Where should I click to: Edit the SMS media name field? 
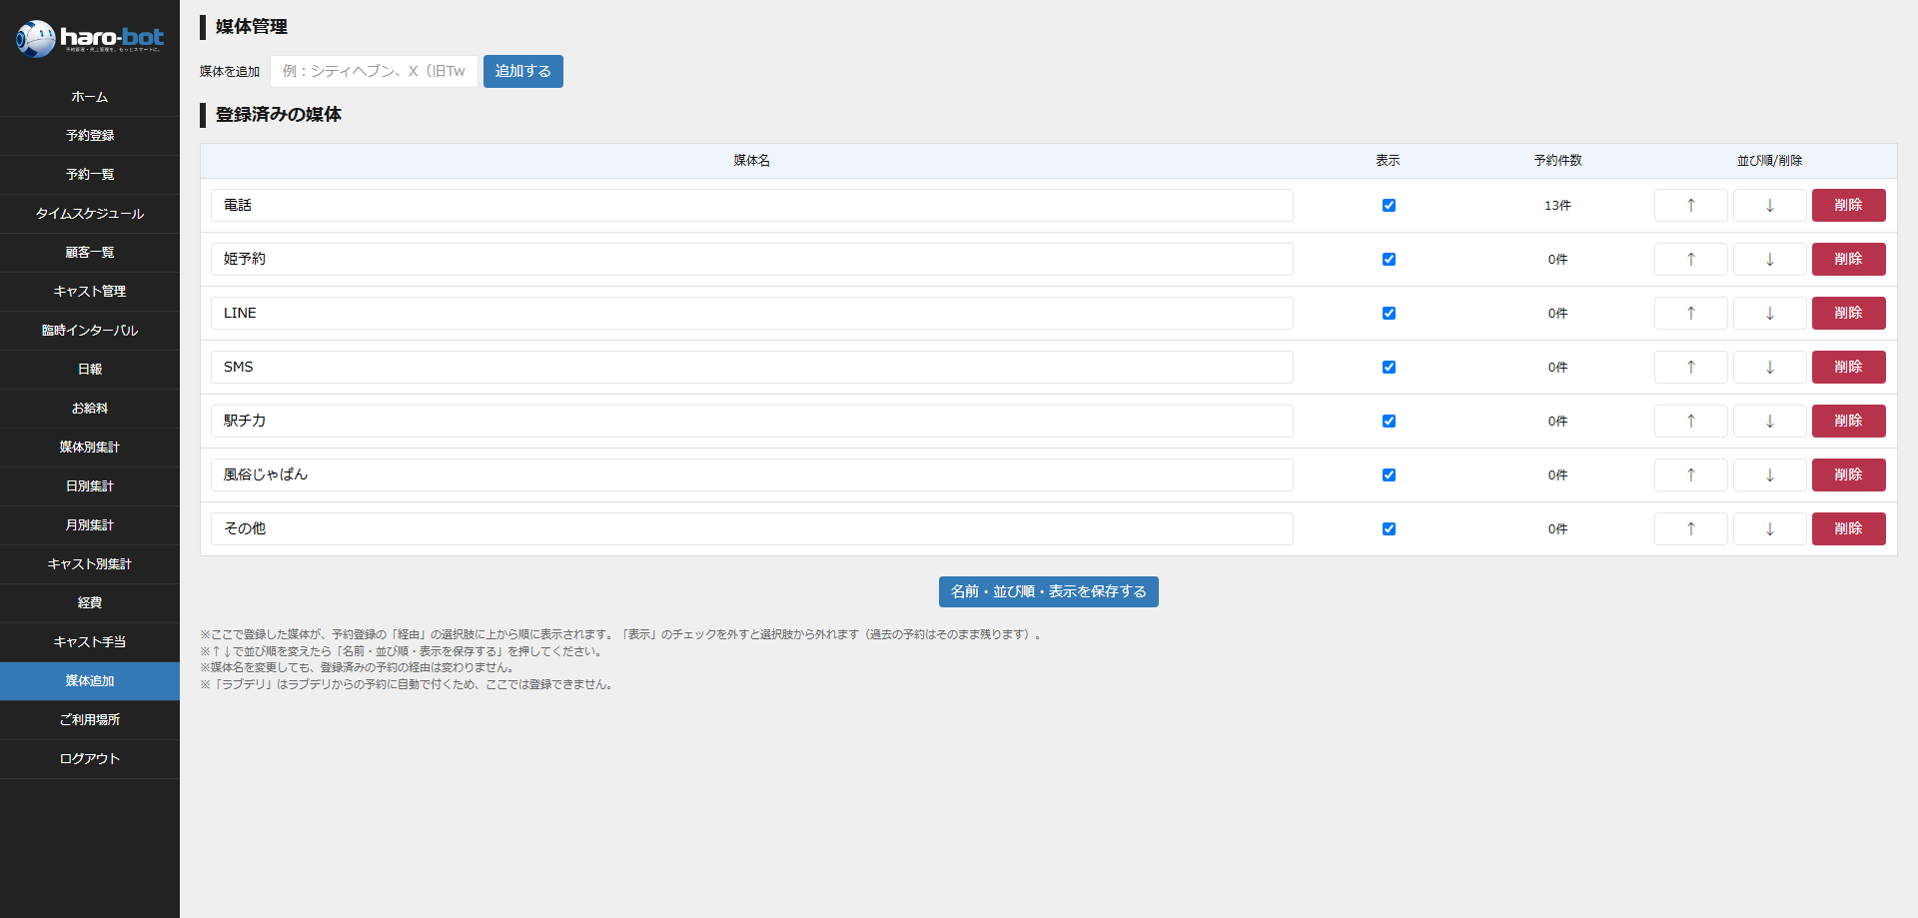(x=752, y=367)
